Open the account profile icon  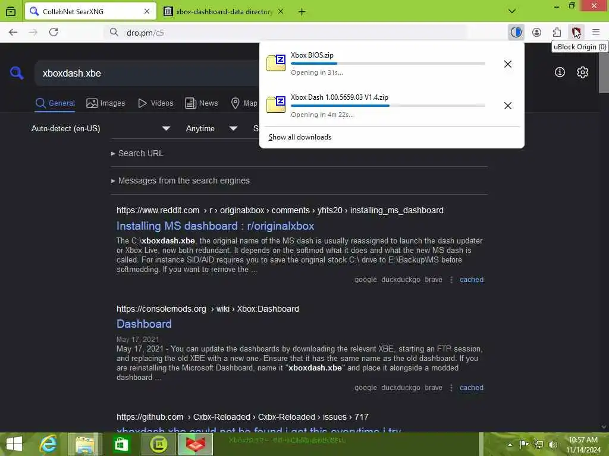click(x=537, y=32)
